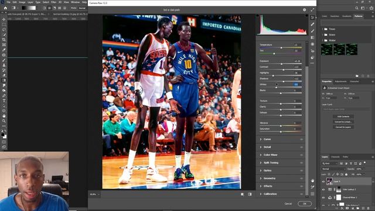Open the Filter menu

click(53, 2)
